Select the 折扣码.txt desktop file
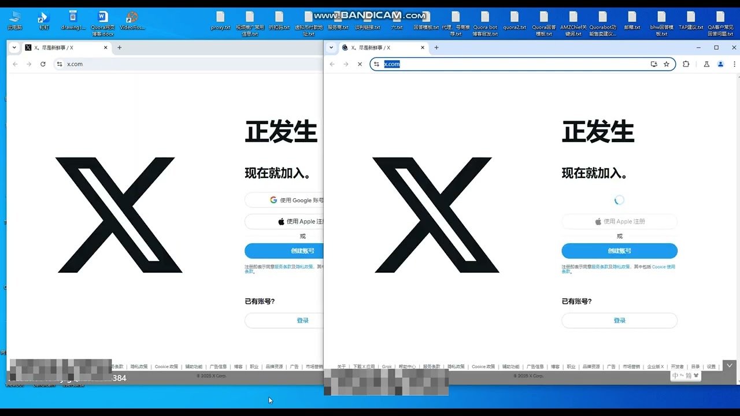Image resolution: width=740 pixels, height=416 pixels. [x=279, y=20]
